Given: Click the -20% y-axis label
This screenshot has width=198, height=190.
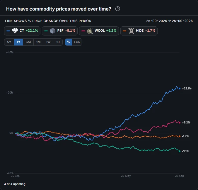Looking at the screenshot, I should [x=10, y=173].
